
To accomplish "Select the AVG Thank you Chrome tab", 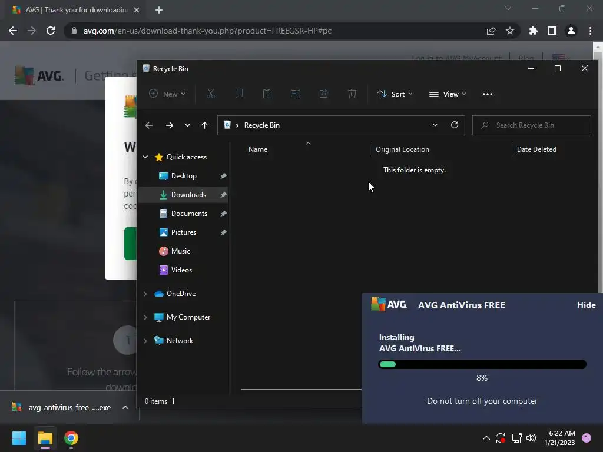I will pyautogui.click(x=75, y=10).
